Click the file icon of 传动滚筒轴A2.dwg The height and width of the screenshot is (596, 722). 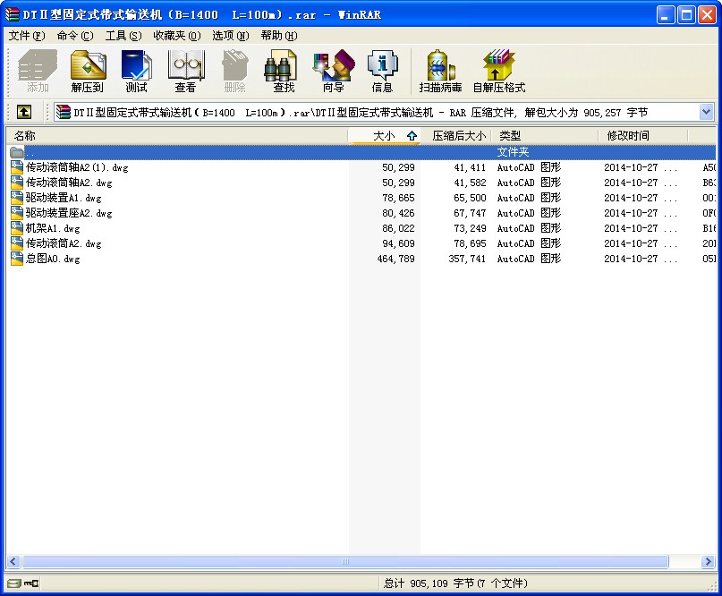click(x=17, y=183)
